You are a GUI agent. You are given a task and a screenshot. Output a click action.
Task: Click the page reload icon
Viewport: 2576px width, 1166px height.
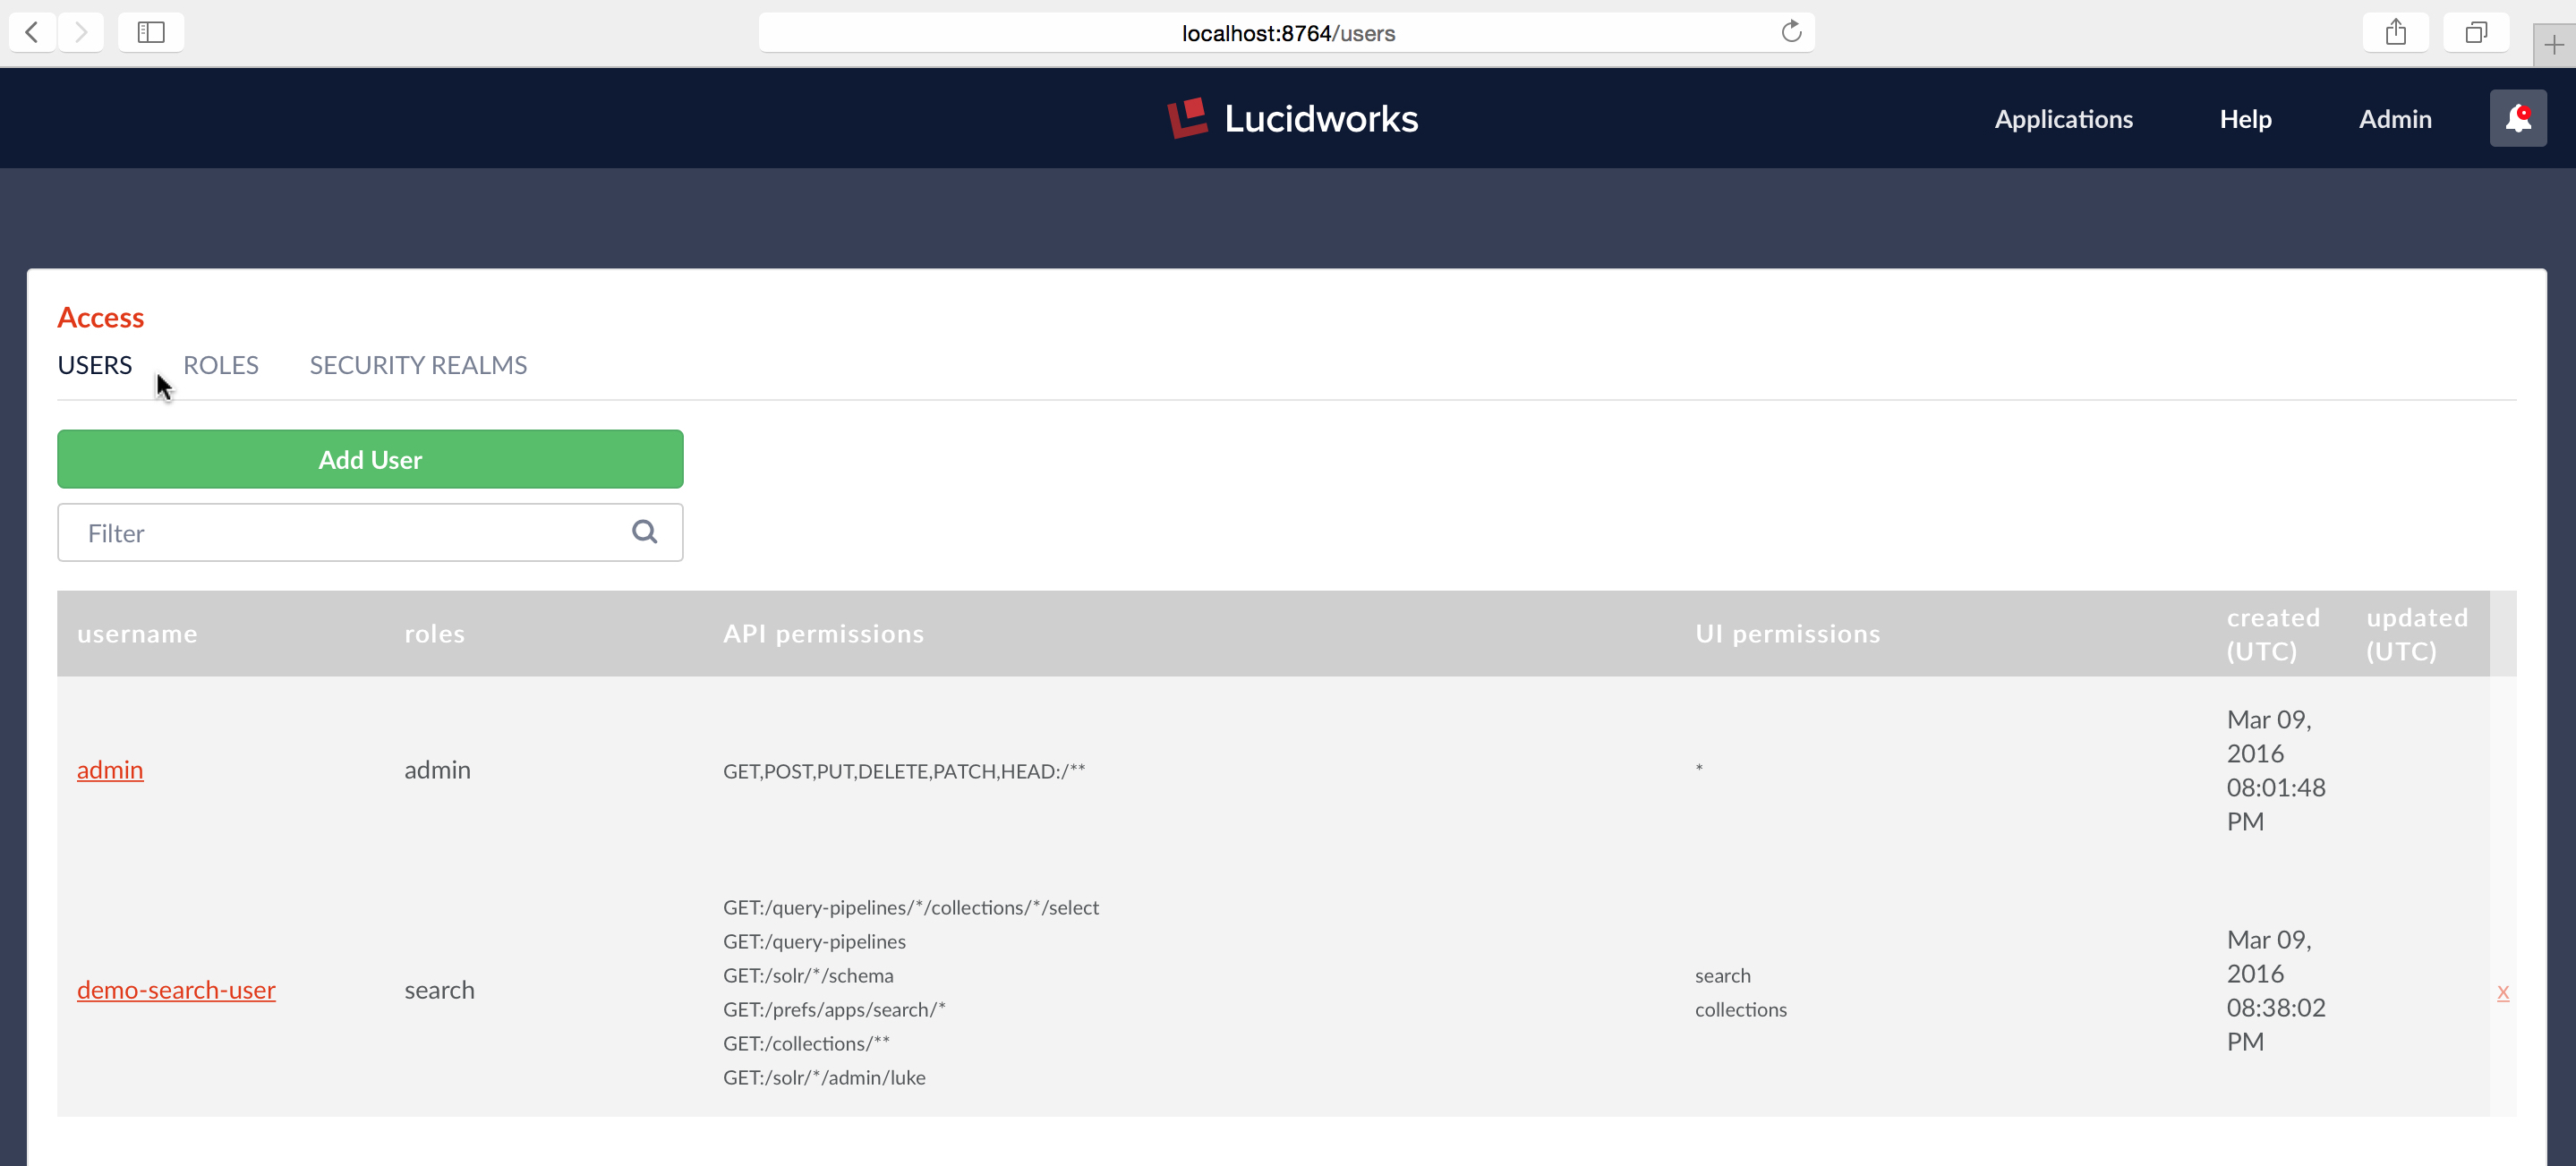[x=1792, y=31]
